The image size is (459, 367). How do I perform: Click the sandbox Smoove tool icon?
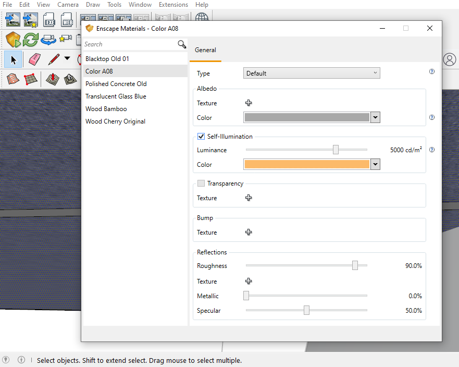(53, 79)
